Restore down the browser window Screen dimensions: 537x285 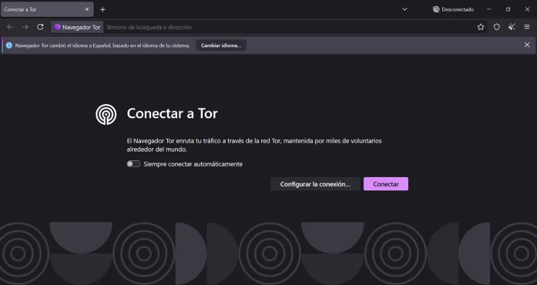(508, 9)
